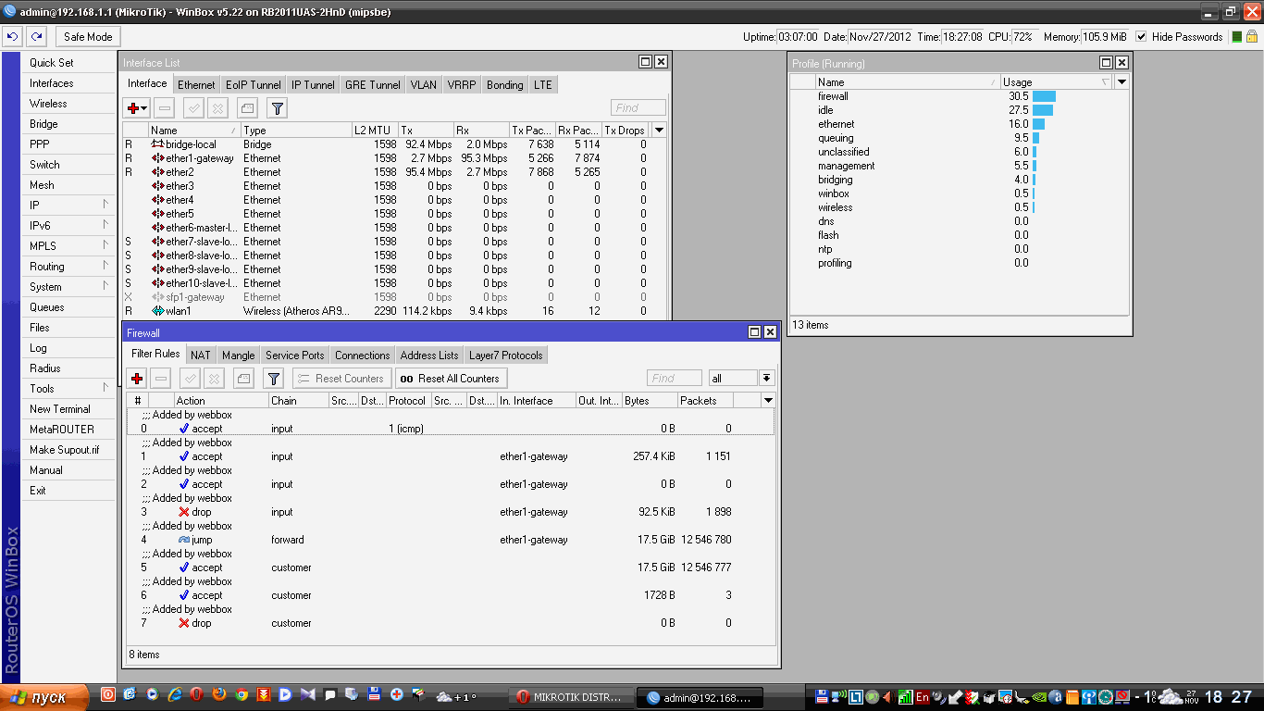Switch to the EoIP Tunnel tab

(x=254, y=84)
